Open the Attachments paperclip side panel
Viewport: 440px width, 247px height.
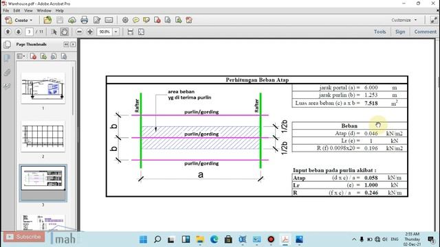(8, 73)
